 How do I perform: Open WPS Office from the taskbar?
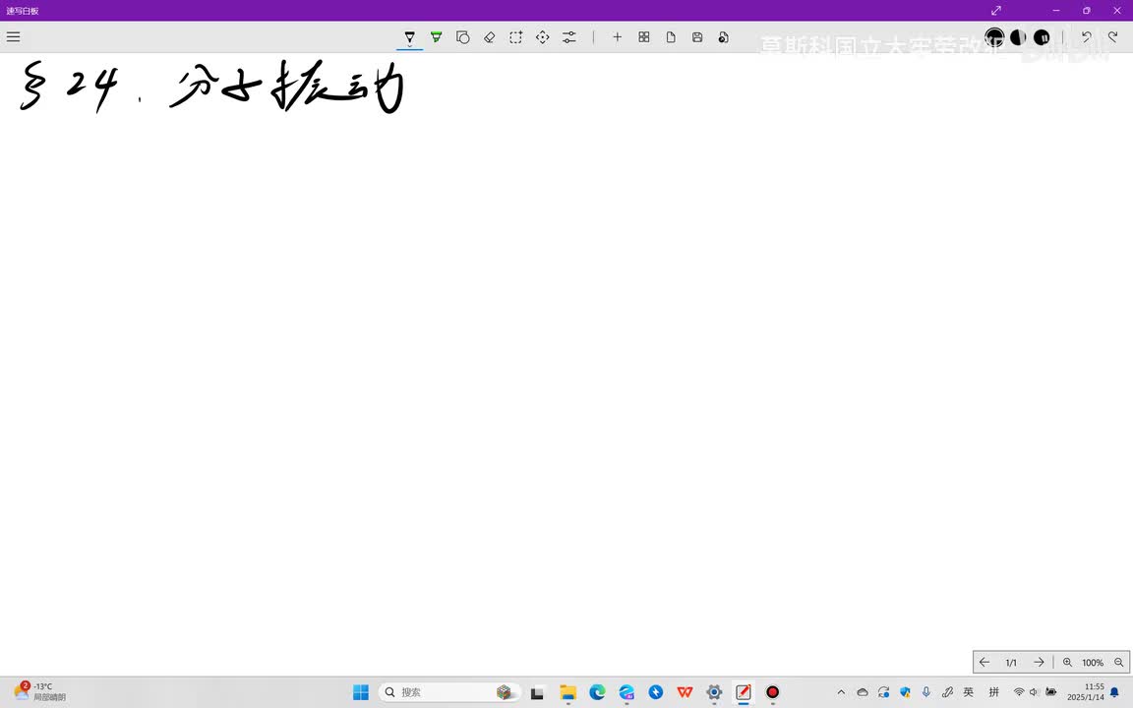click(685, 692)
